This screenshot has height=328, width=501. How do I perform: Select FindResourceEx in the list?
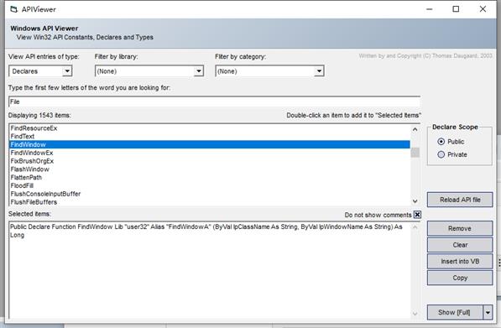click(210, 128)
